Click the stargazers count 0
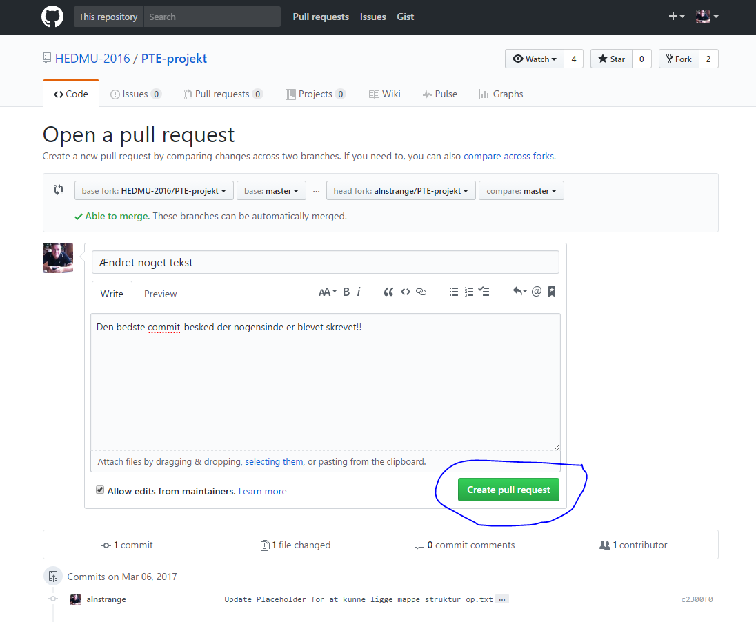This screenshot has height=631, width=756. (641, 59)
